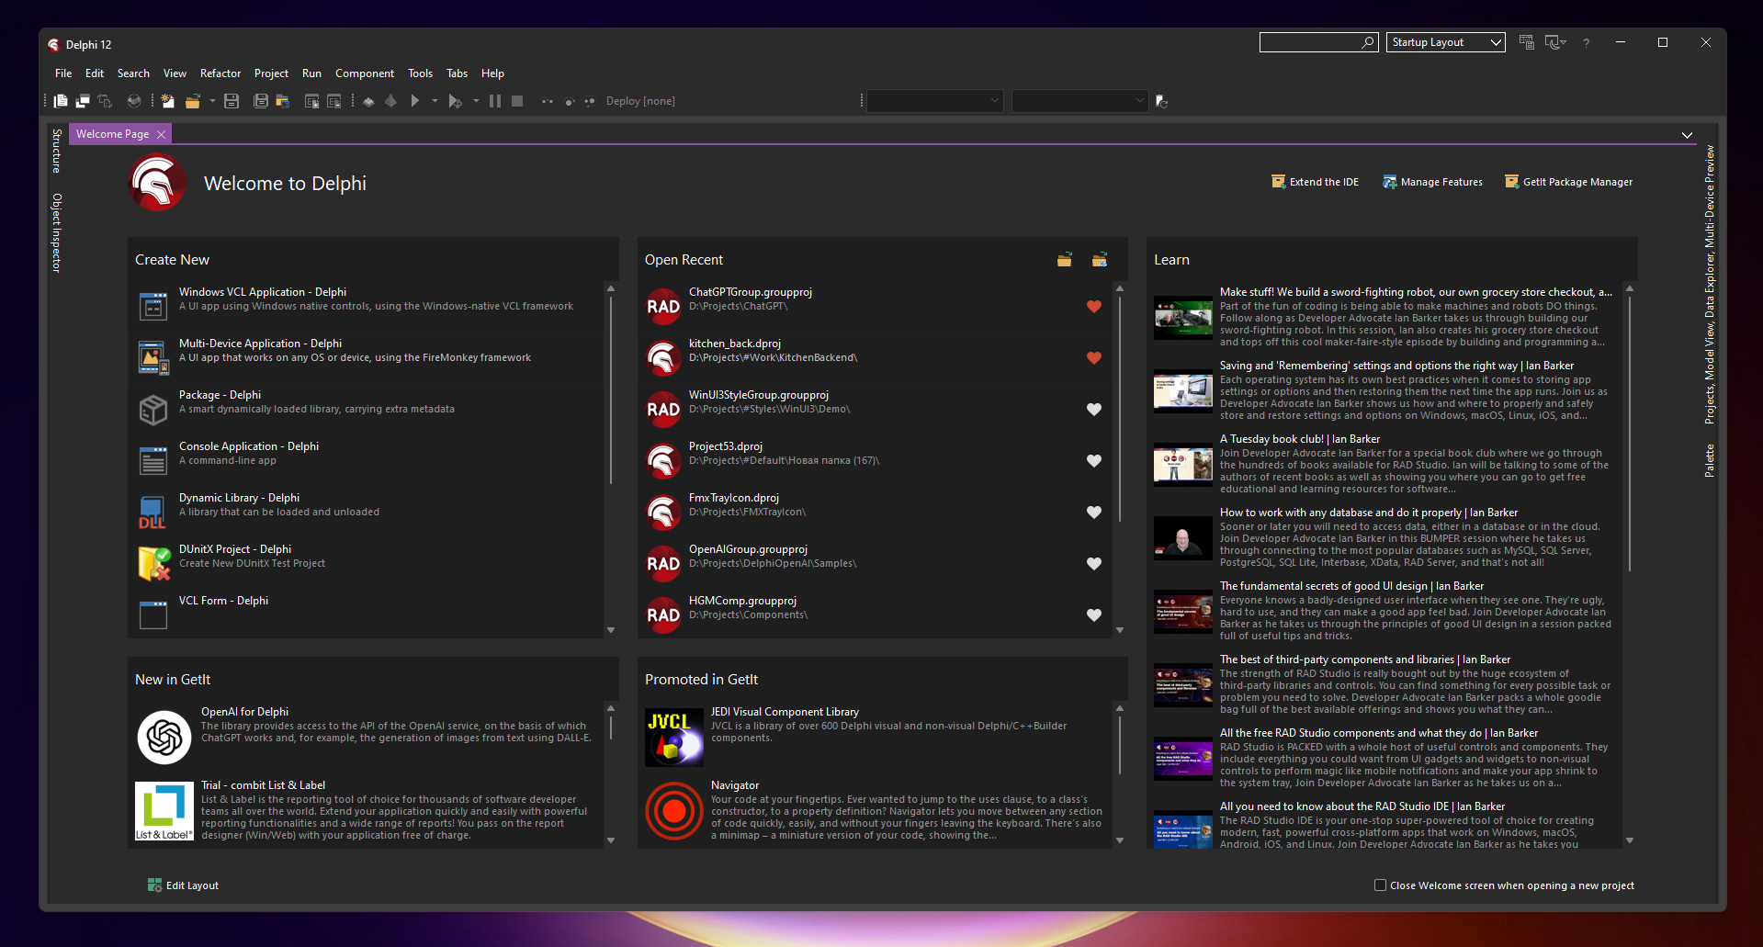Click the OpenAI for Delphi logo
The width and height of the screenshot is (1763, 947).
click(164, 738)
